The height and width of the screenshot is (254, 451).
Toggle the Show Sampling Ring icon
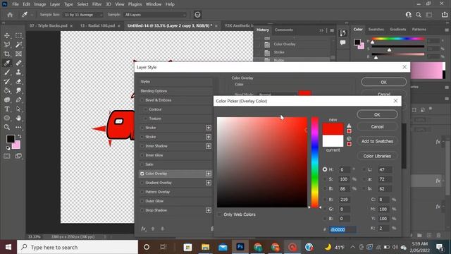click(197, 15)
